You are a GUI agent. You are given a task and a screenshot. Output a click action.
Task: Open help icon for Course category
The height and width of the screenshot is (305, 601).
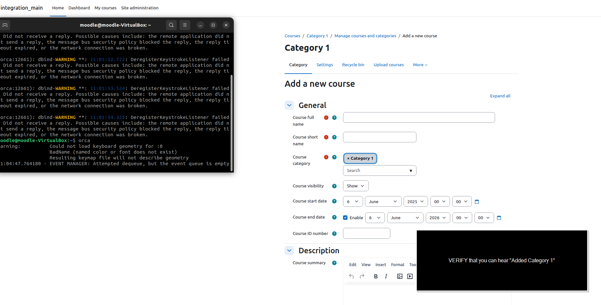334,157
